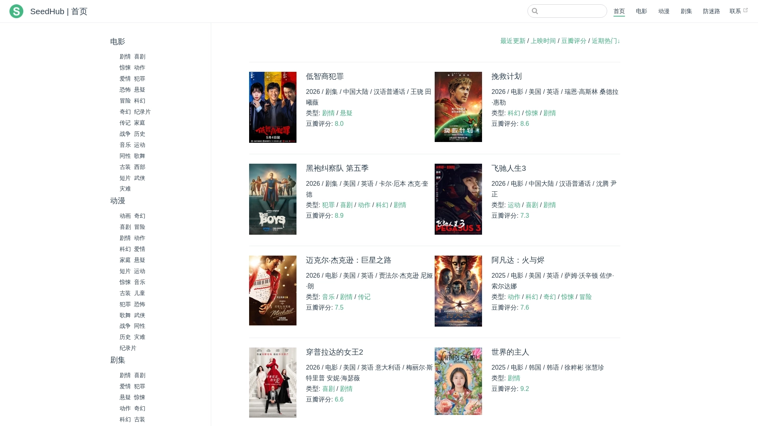Viewport: 758px width, 426px height.
Task: Click 运动 genre tag under 飞驰人生3
Action: point(514,205)
